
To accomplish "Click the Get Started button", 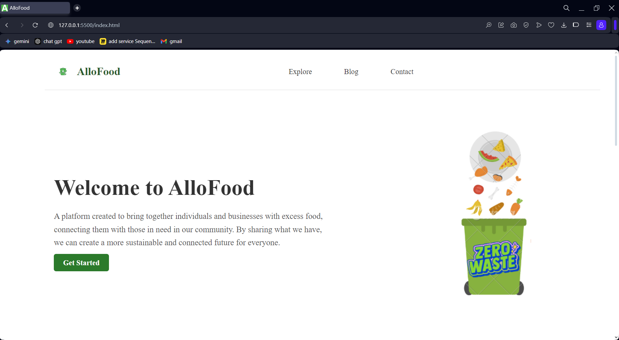I will click(81, 263).
